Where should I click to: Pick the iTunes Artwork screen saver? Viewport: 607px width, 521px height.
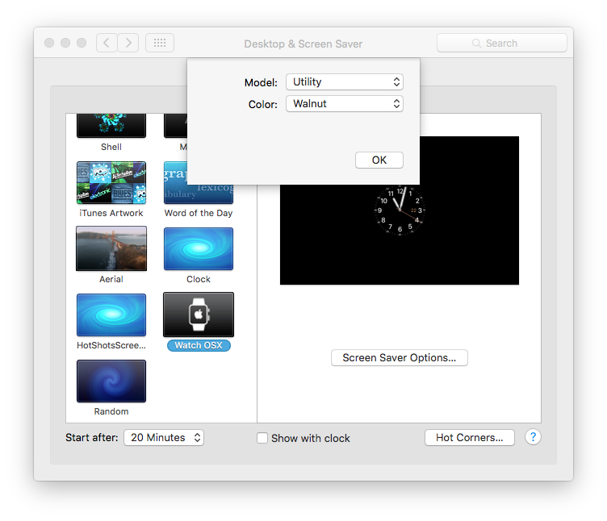(111, 182)
